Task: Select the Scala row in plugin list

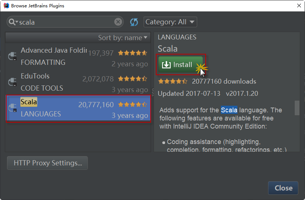Action: click(78, 108)
